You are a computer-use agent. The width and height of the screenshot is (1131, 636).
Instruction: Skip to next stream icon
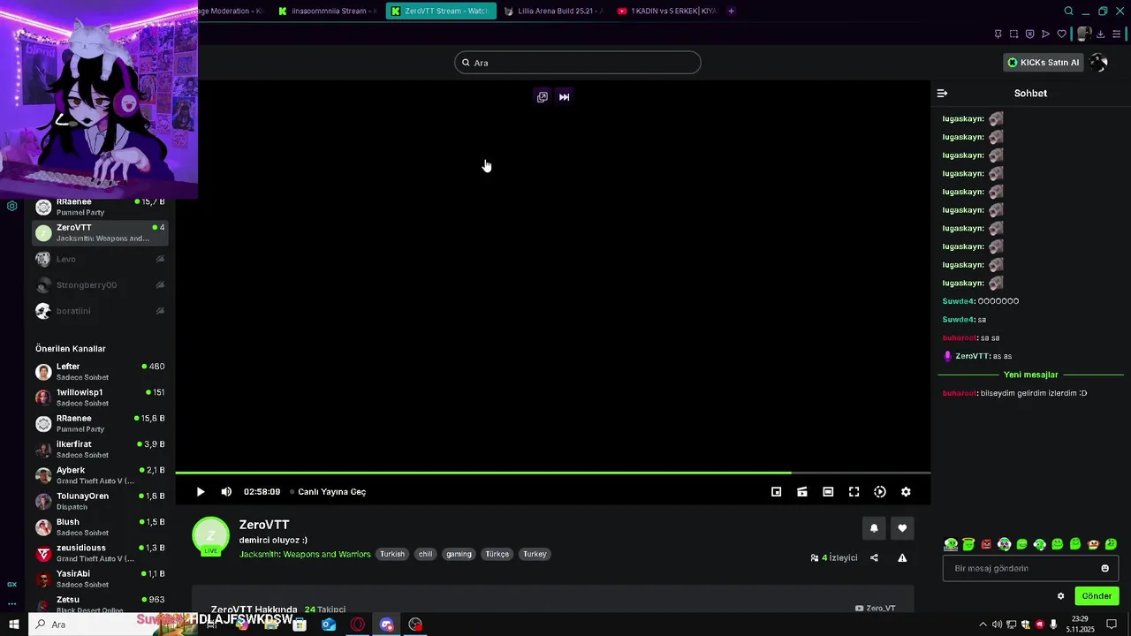pos(565,97)
